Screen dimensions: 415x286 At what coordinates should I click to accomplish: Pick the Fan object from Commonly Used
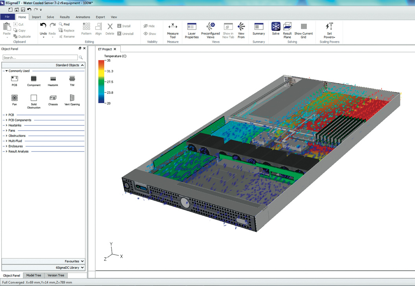click(x=15, y=98)
